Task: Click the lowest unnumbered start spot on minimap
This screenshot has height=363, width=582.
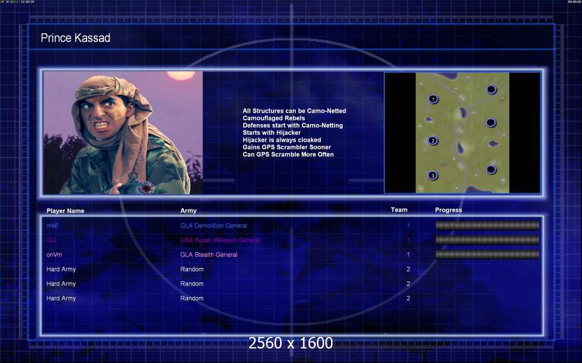Action: (x=491, y=169)
